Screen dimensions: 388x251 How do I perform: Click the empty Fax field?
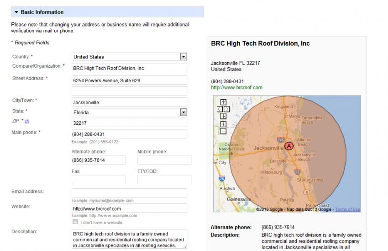coord(99,180)
